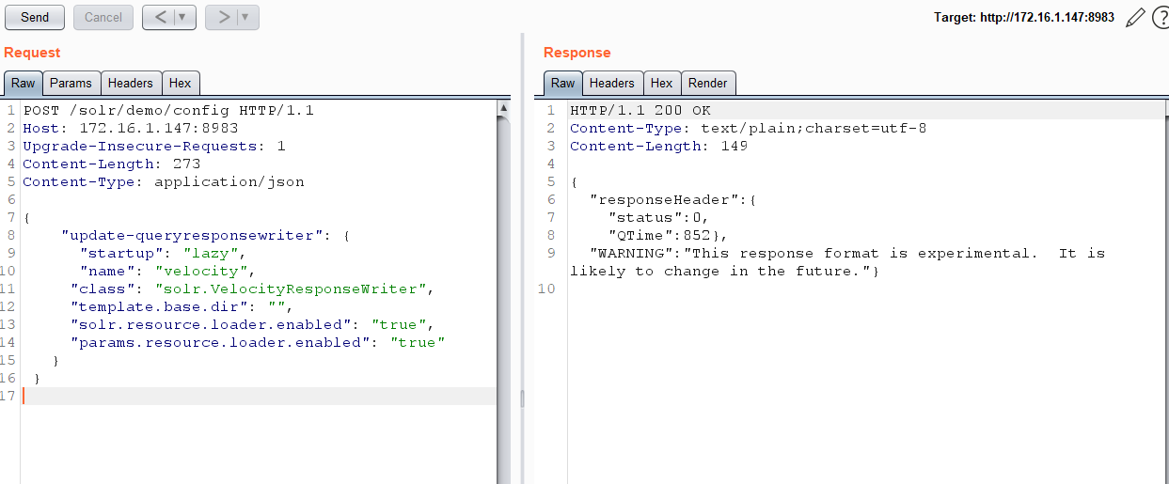Click the scroll-up arrow of the request editor
Image resolution: width=1169 pixels, height=484 pixels.
click(504, 109)
